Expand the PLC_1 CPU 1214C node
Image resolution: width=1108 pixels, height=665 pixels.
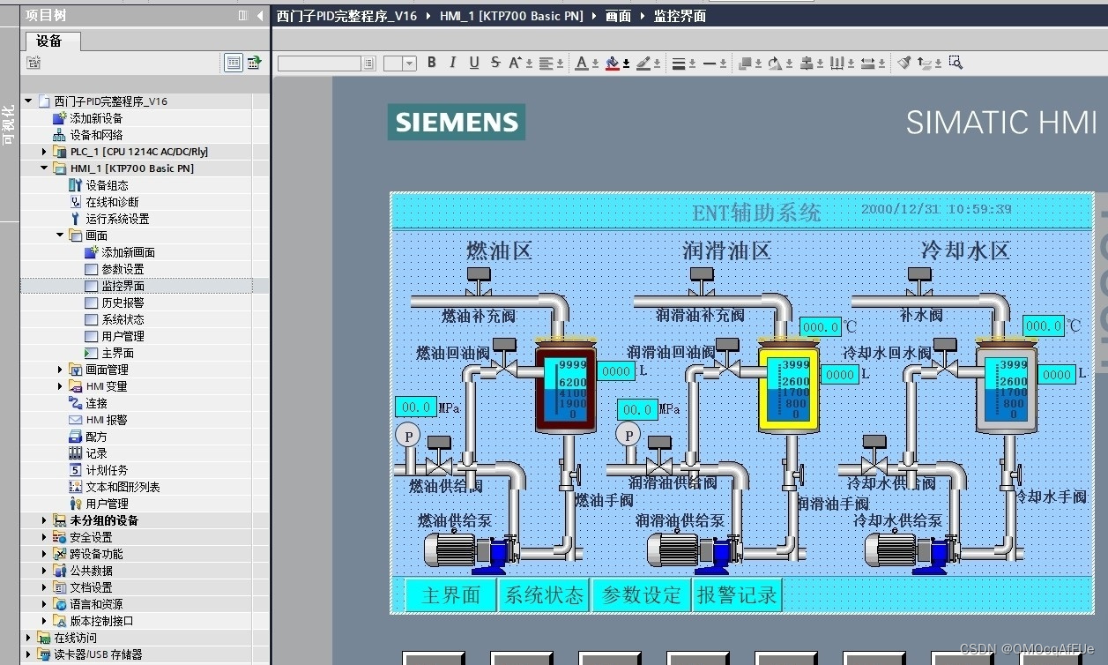tap(44, 152)
